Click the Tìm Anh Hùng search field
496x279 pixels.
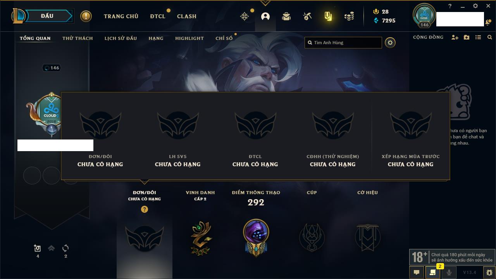click(343, 43)
